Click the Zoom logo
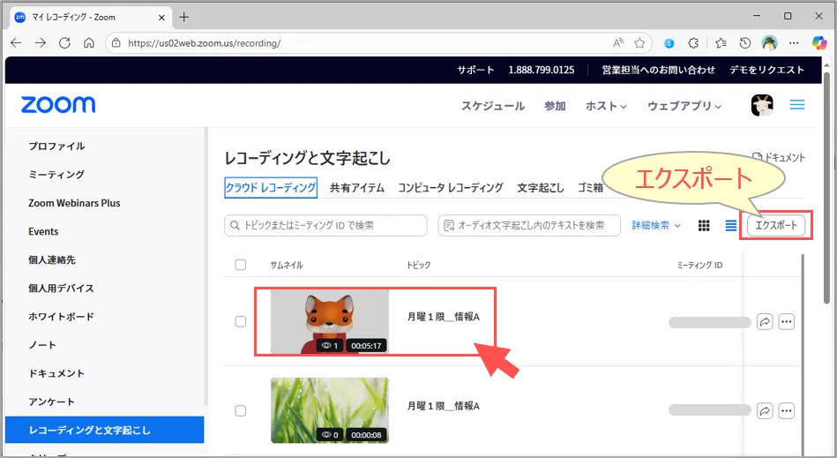The image size is (837, 458). coord(58,105)
